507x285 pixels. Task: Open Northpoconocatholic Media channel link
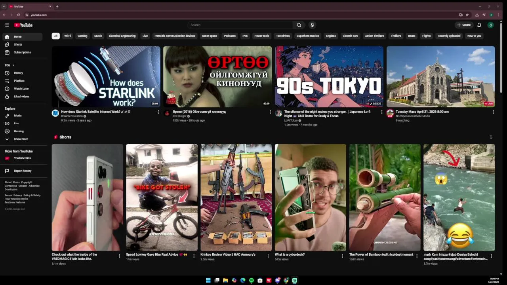point(413,116)
